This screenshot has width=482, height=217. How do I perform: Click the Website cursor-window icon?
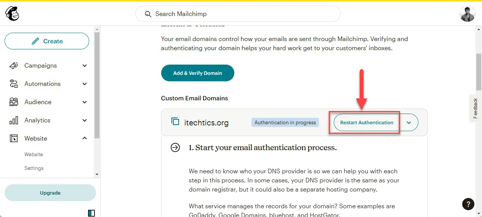14,138
